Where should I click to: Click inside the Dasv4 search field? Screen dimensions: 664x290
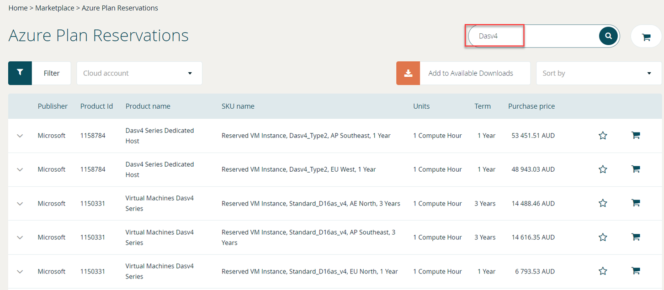(x=494, y=36)
